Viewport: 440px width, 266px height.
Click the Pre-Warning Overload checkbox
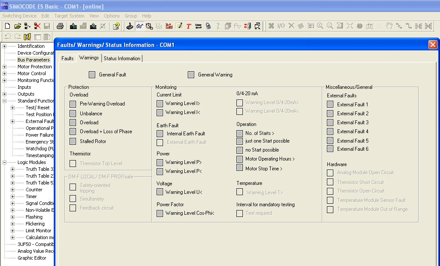(x=73, y=104)
